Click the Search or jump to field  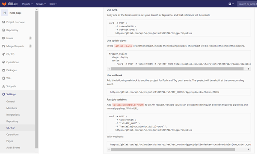pyautogui.click(x=247, y=4)
